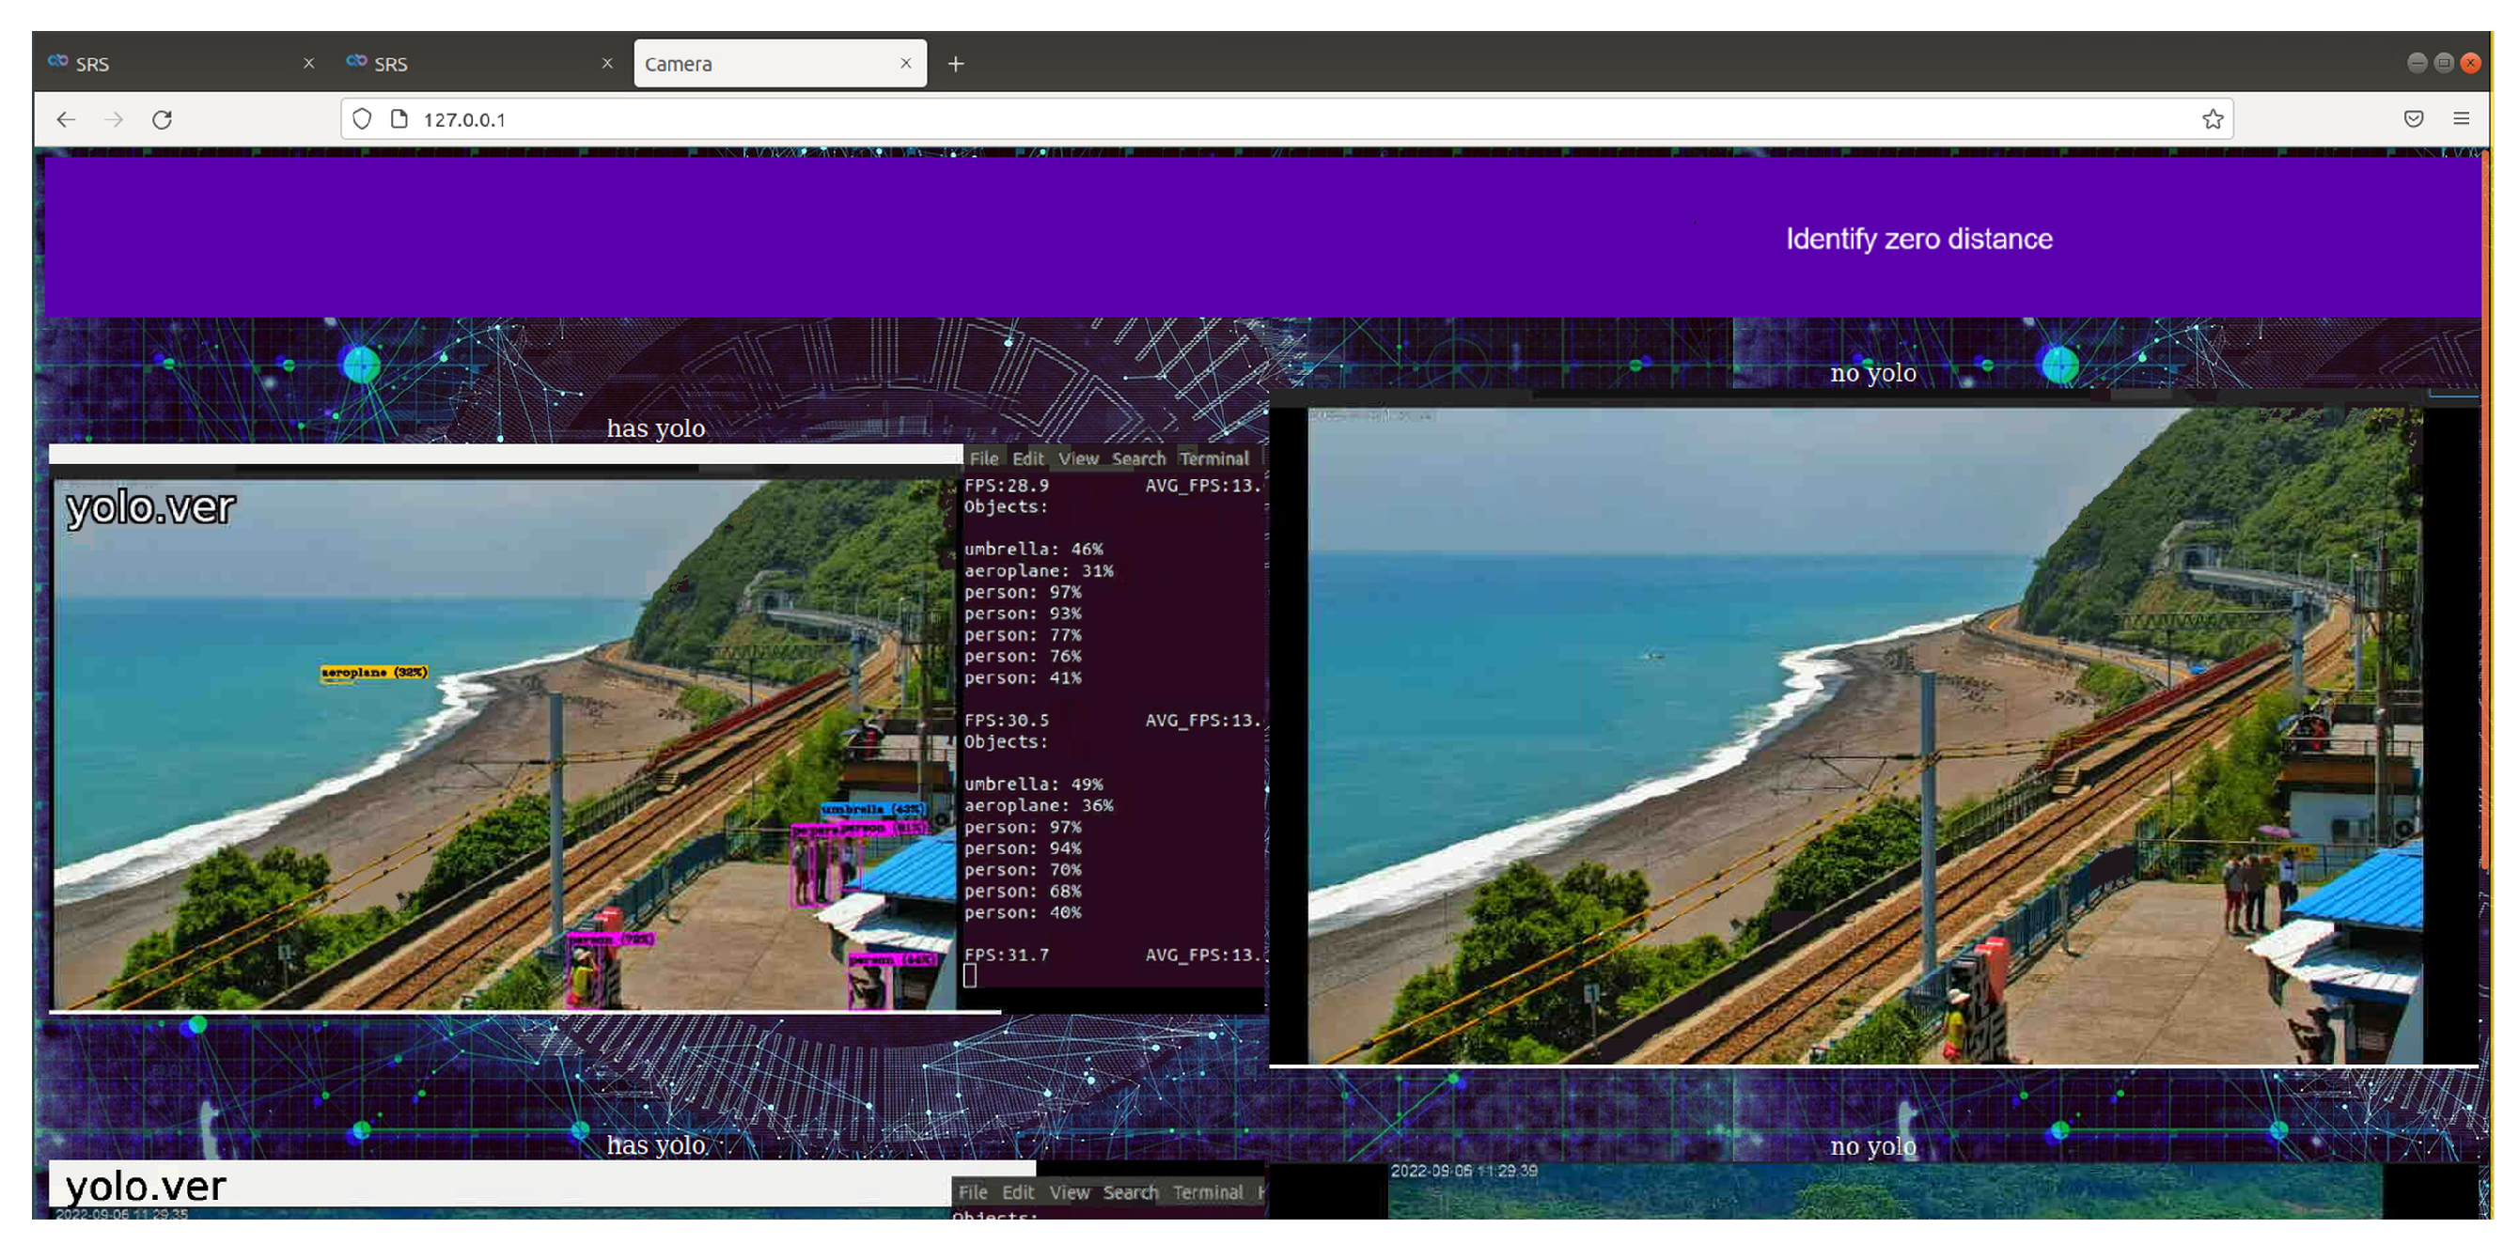
Task: Close the first SRS tab
Action: point(309,64)
